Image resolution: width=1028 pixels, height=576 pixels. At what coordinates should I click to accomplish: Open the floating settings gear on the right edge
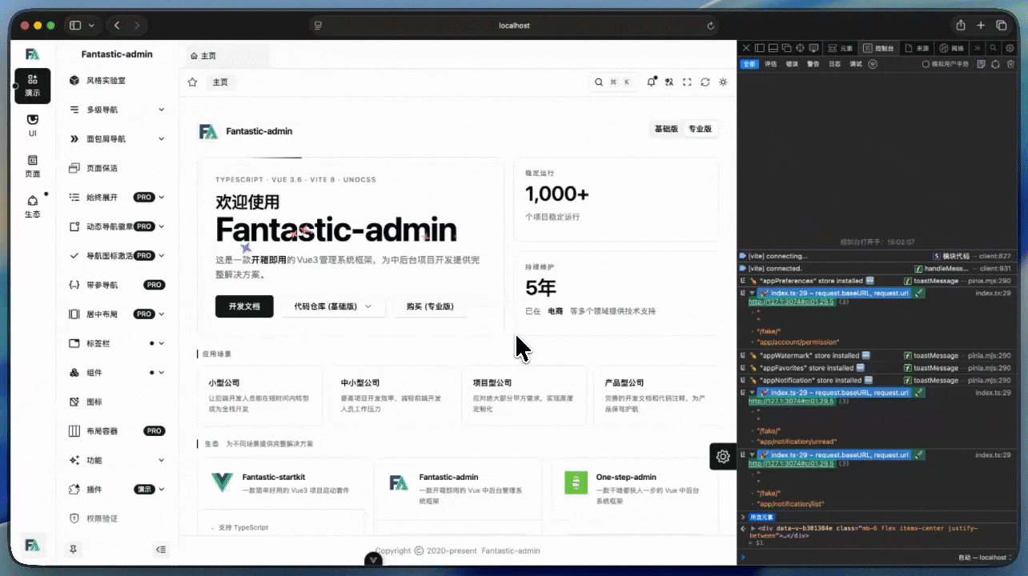pyautogui.click(x=723, y=456)
